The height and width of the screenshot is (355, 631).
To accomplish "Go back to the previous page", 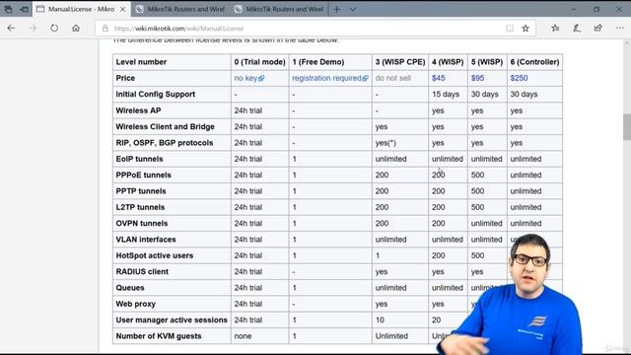I will tap(11, 29).
